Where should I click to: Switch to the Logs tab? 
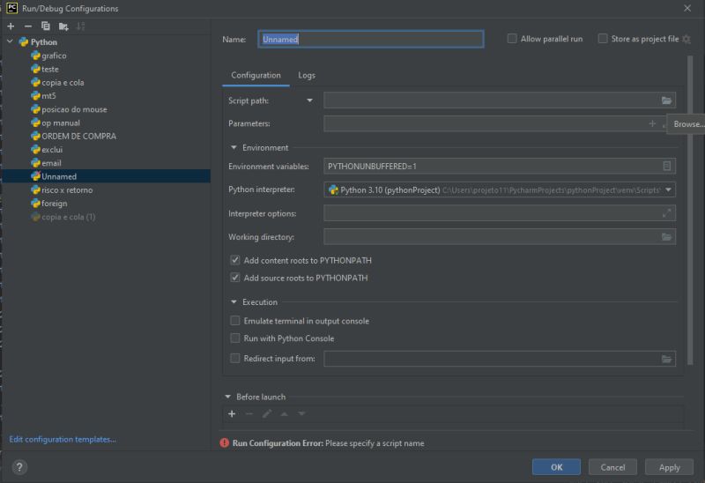coord(307,76)
